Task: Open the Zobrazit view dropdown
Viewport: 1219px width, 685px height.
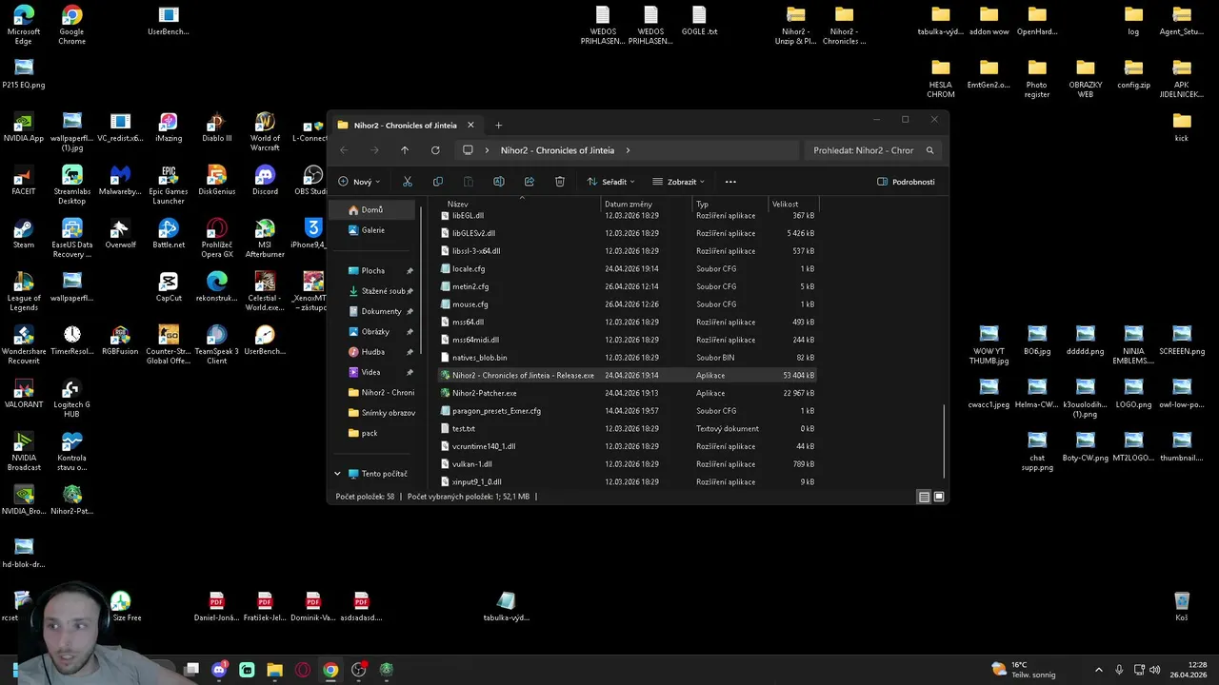Action: (x=679, y=182)
